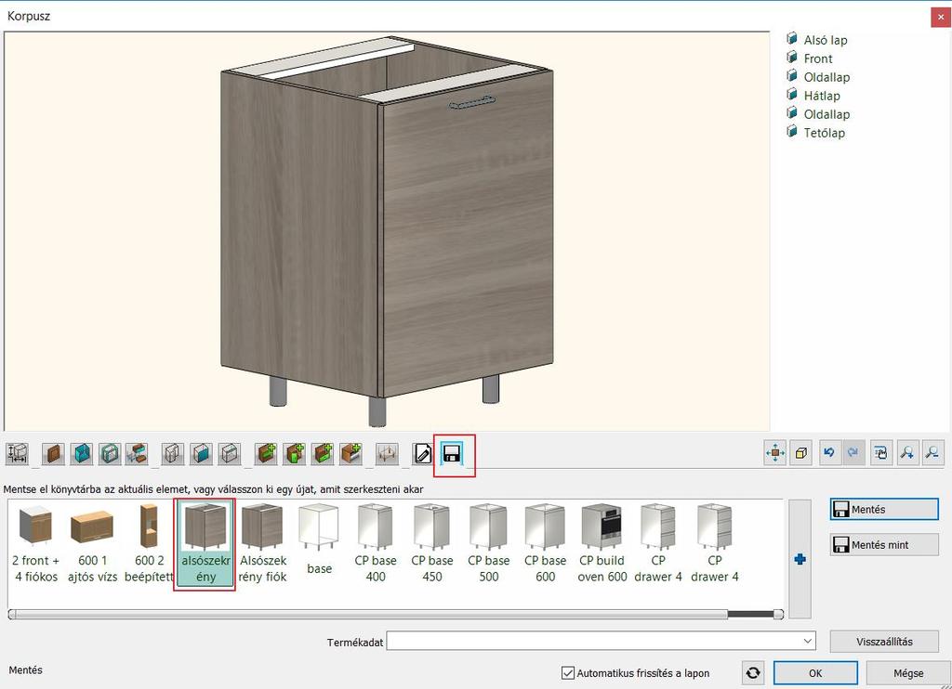
Task: Click the exploded drawer parts icon
Action: point(137,453)
